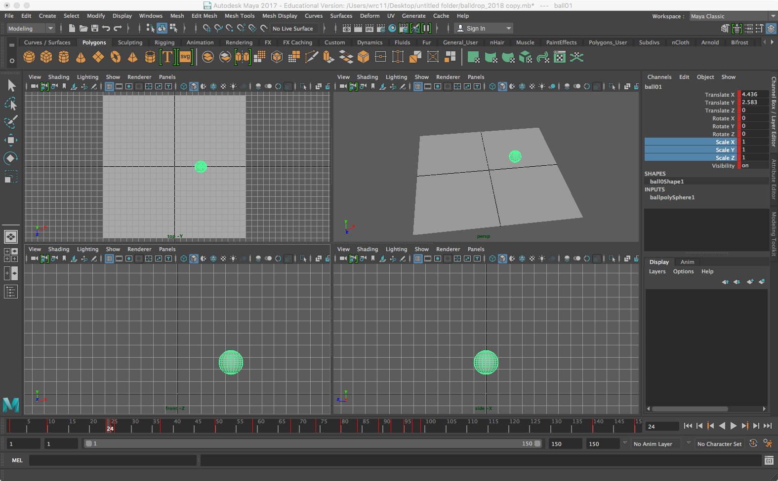Click the SVG import shelf icon
The height and width of the screenshot is (481, 778).
185,57
